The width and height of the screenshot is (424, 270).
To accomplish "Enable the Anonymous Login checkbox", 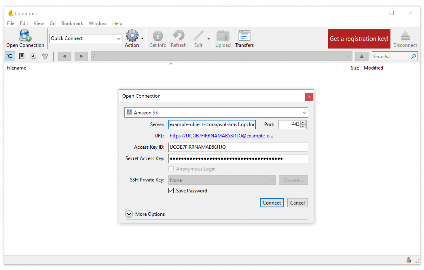I will (x=171, y=169).
